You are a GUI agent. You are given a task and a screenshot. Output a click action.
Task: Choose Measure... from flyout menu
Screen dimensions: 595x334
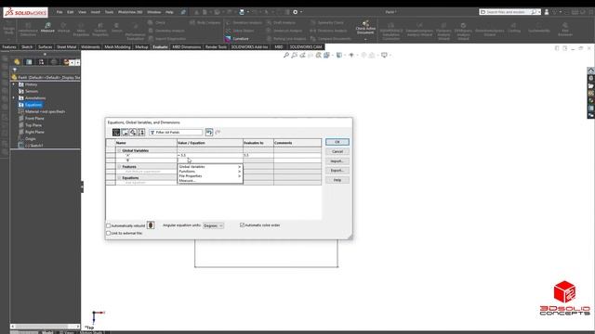point(210,181)
